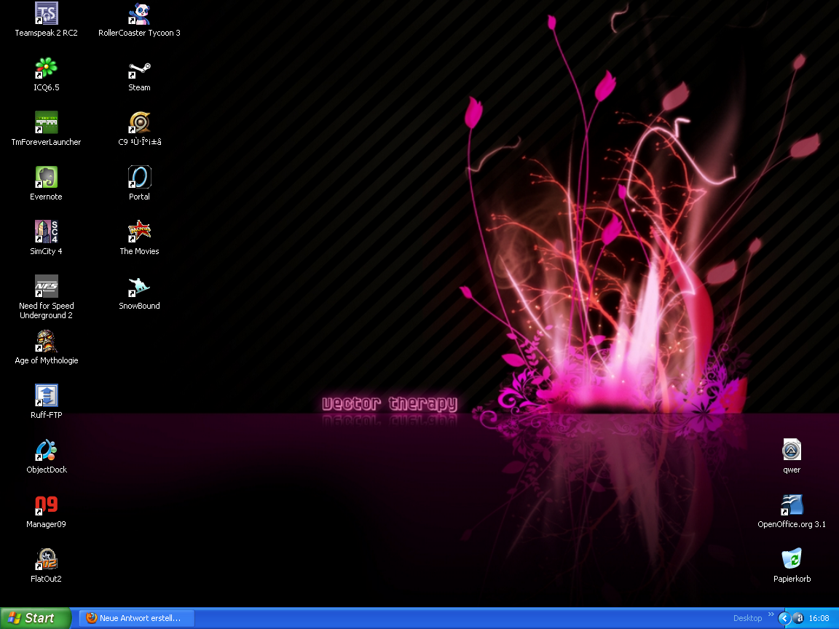839x629 pixels.
Task: Switch to the Neue Antwort erstell... Firefox window
Action: click(136, 618)
